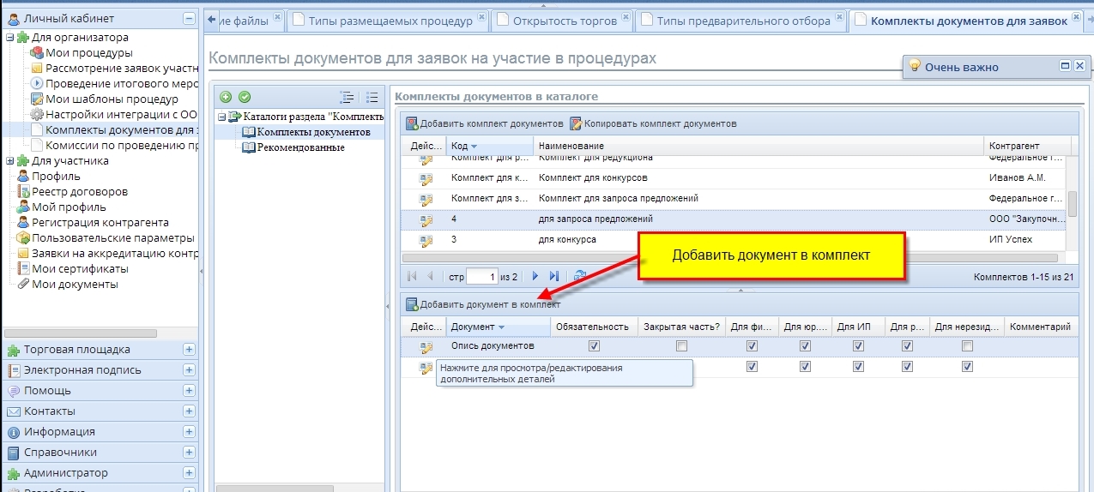Go to last page in the pager
This screenshot has height=492, width=1094.
coord(554,276)
